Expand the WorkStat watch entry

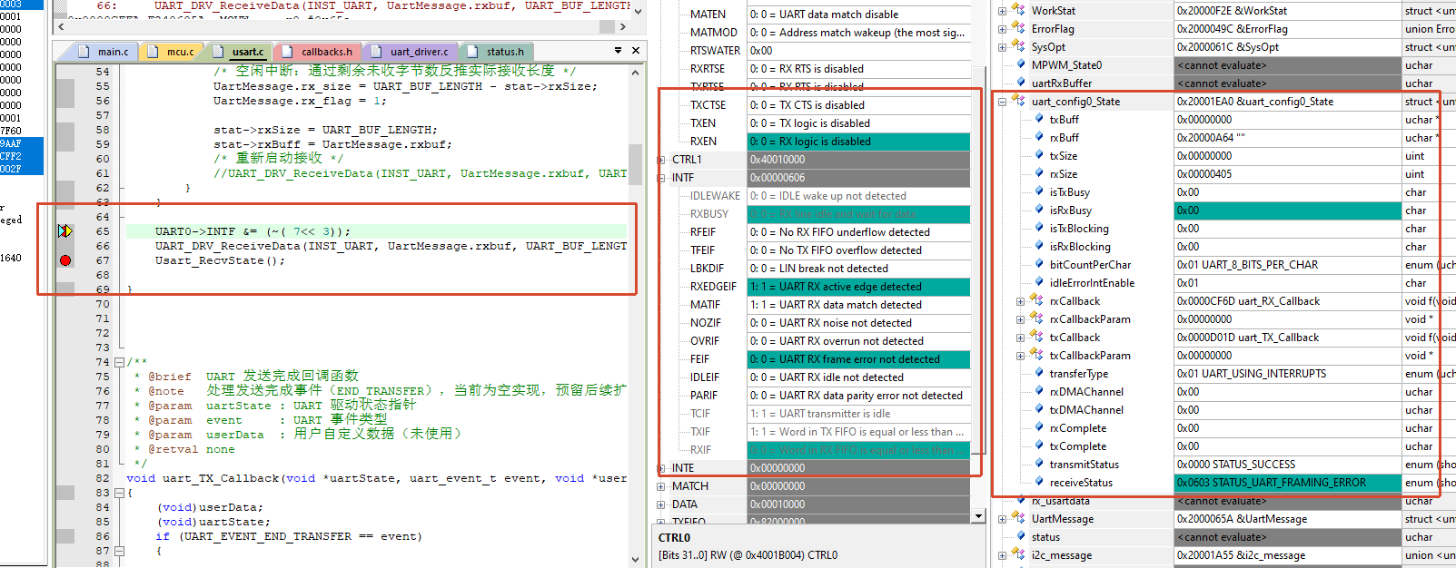pyautogui.click(x=1003, y=11)
